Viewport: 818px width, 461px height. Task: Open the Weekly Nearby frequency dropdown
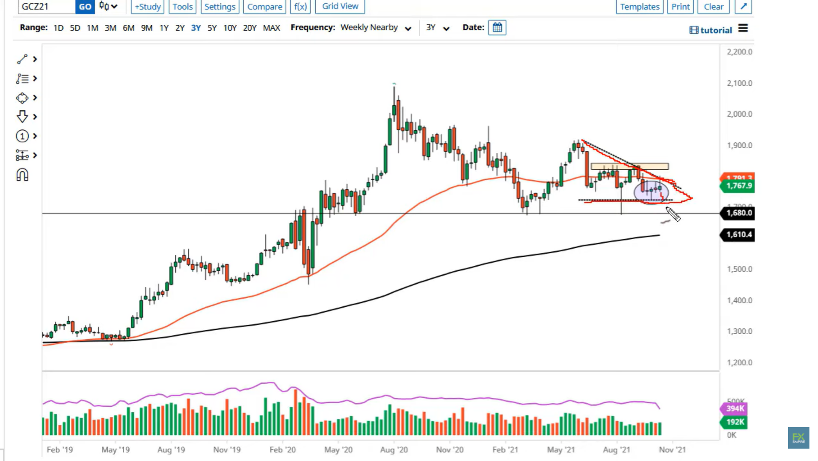click(x=376, y=28)
